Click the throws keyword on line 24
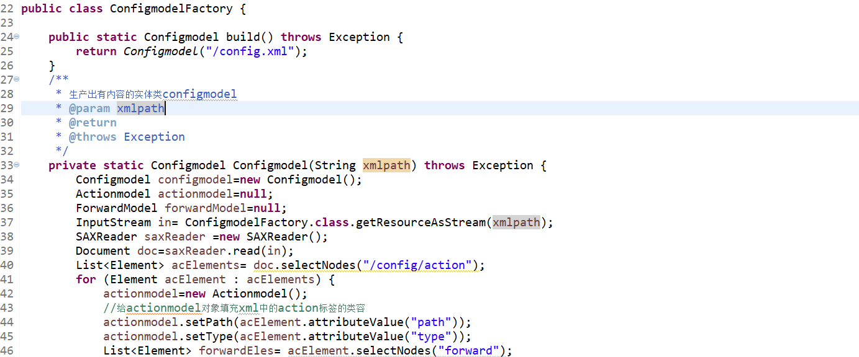Image resolution: width=859 pixels, height=357 pixels. tap(301, 37)
